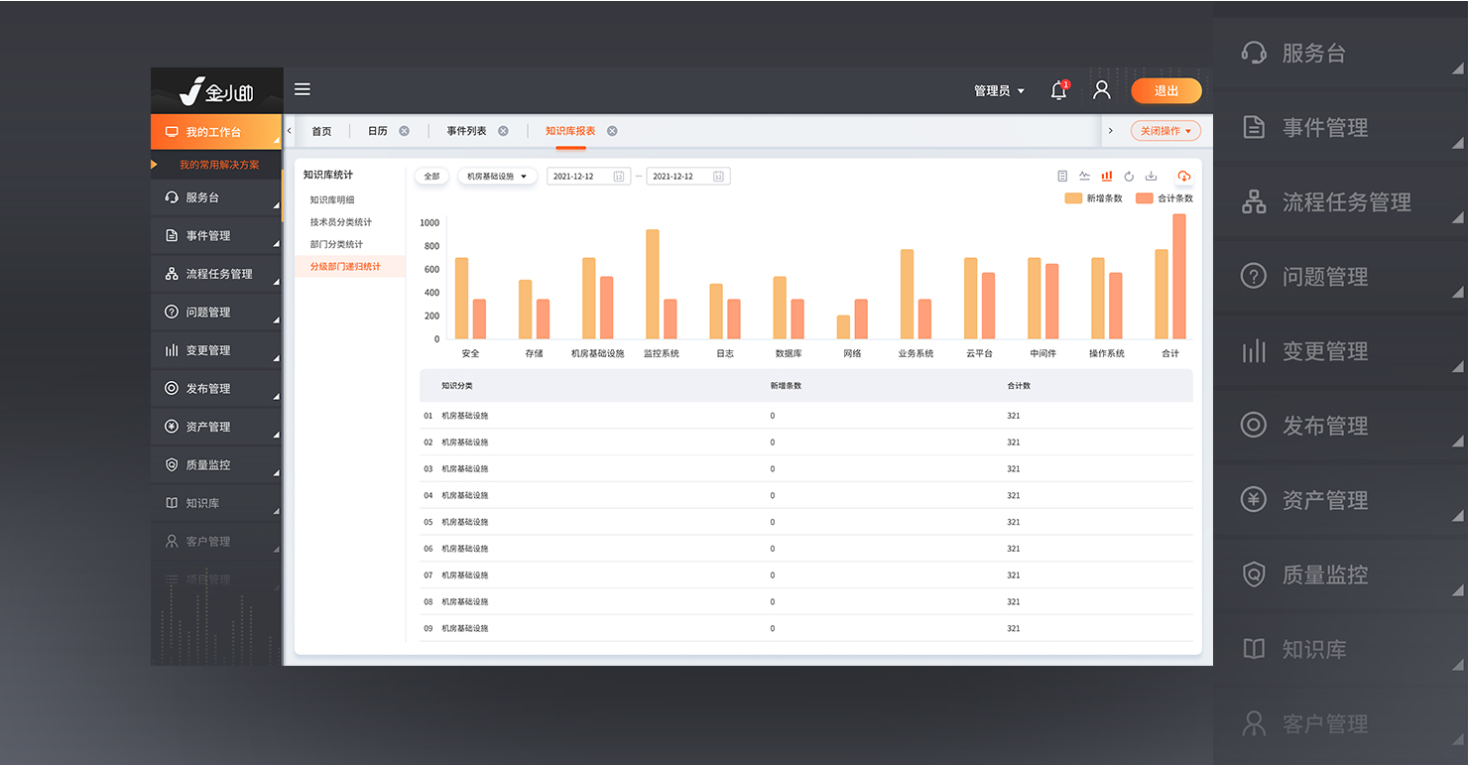The height and width of the screenshot is (765, 1468).
Task: Select the 全部 filter pill
Action: coord(431,176)
